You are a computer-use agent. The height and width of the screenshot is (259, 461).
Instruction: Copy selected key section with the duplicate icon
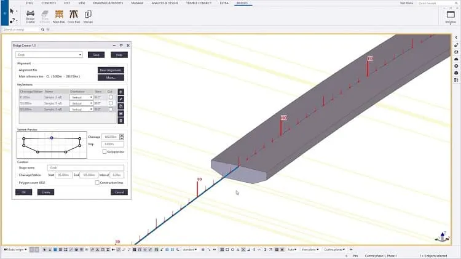click(121, 106)
